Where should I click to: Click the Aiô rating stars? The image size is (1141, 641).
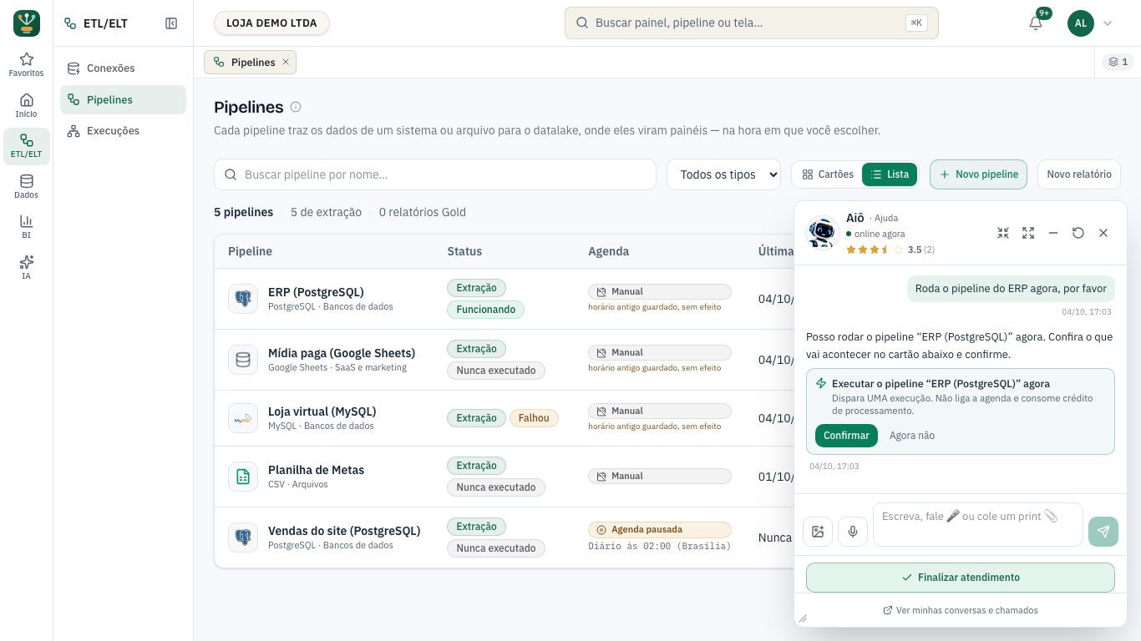875,250
